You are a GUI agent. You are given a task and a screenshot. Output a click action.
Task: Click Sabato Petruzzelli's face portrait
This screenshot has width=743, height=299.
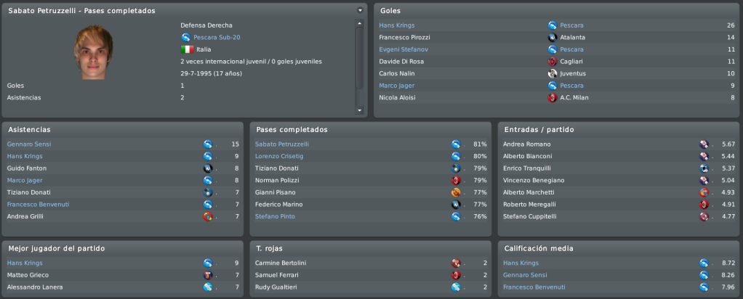tap(93, 52)
